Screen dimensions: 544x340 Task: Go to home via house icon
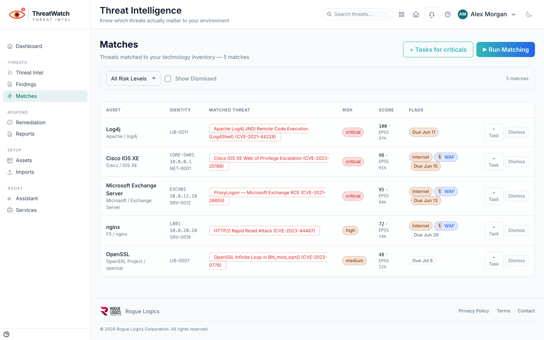click(x=416, y=14)
